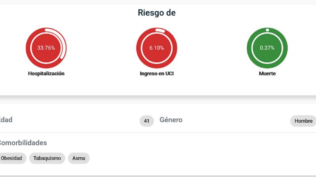Click the Género field label
Screen dimensions: 316x177
pyautogui.click(x=171, y=120)
